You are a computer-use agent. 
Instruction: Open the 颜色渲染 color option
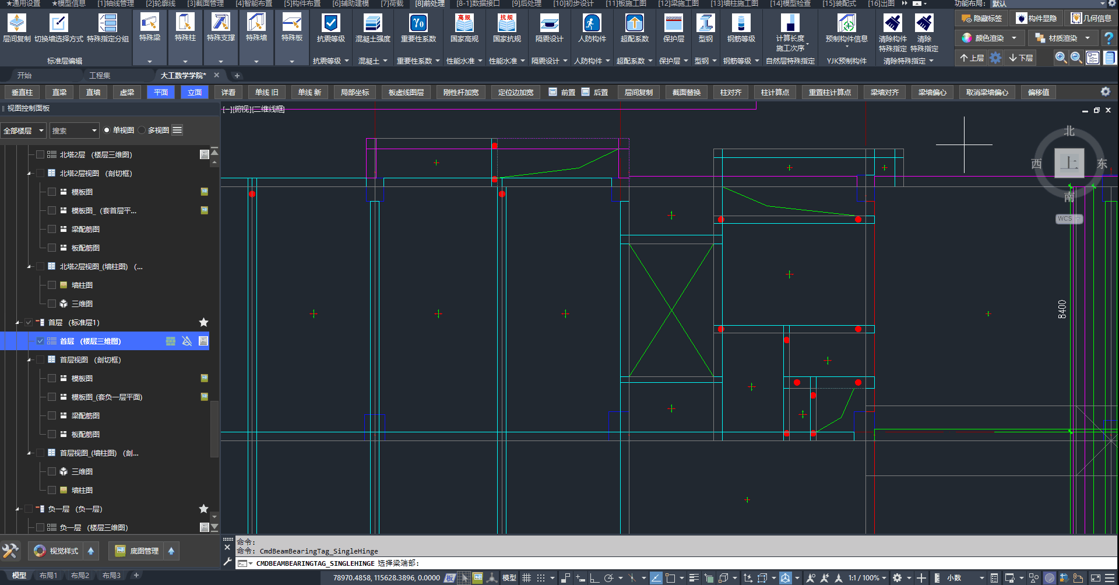tap(989, 38)
